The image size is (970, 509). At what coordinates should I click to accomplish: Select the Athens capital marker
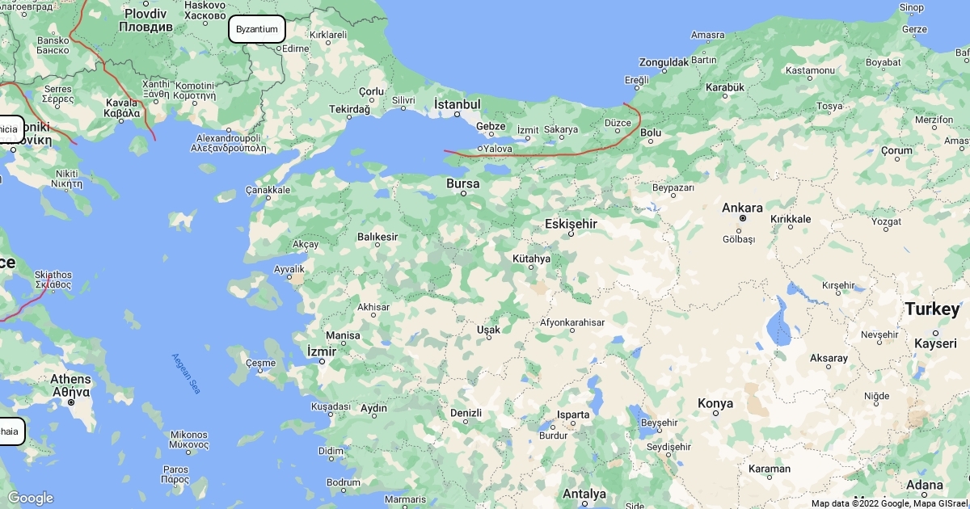pyautogui.click(x=71, y=402)
